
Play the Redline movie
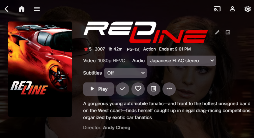click(98, 89)
